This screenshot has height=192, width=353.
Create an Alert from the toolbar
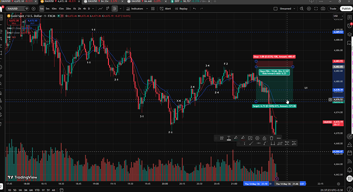[x=165, y=9]
